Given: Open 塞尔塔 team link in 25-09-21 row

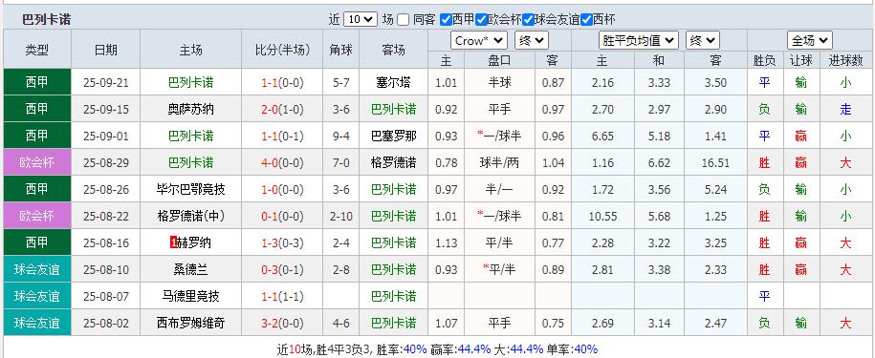Looking at the screenshot, I should (x=393, y=83).
